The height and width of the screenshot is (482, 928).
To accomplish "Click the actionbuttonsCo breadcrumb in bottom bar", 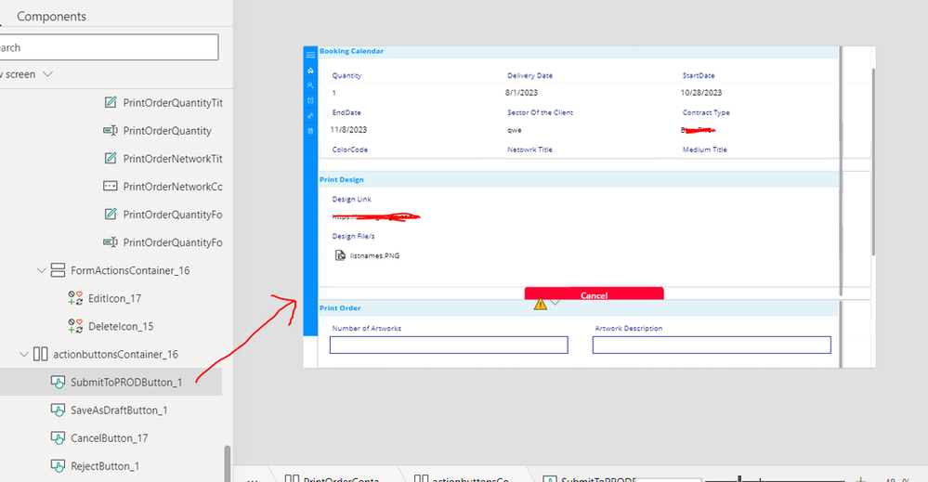I will tap(462, 478).
